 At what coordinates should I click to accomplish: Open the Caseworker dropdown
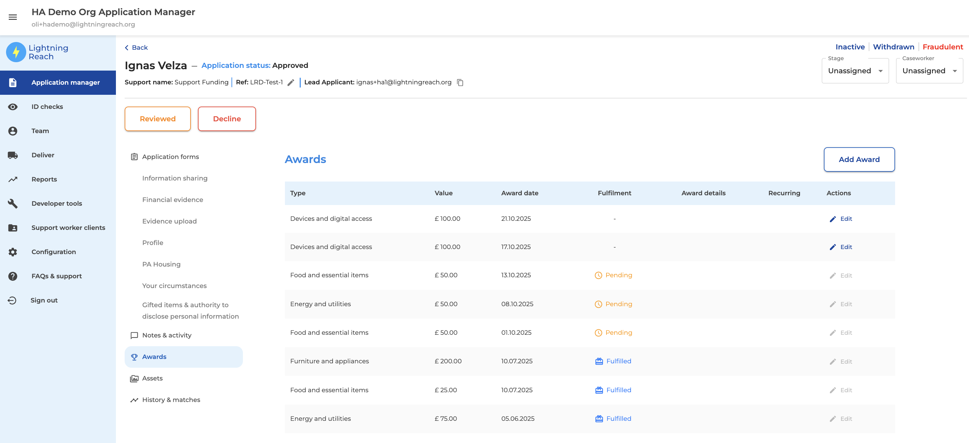coord(929,71)
